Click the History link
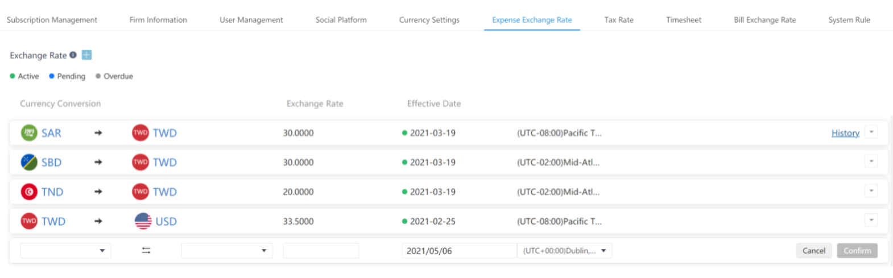The height and width of the screenshot is (278, 893). [845, 133]
